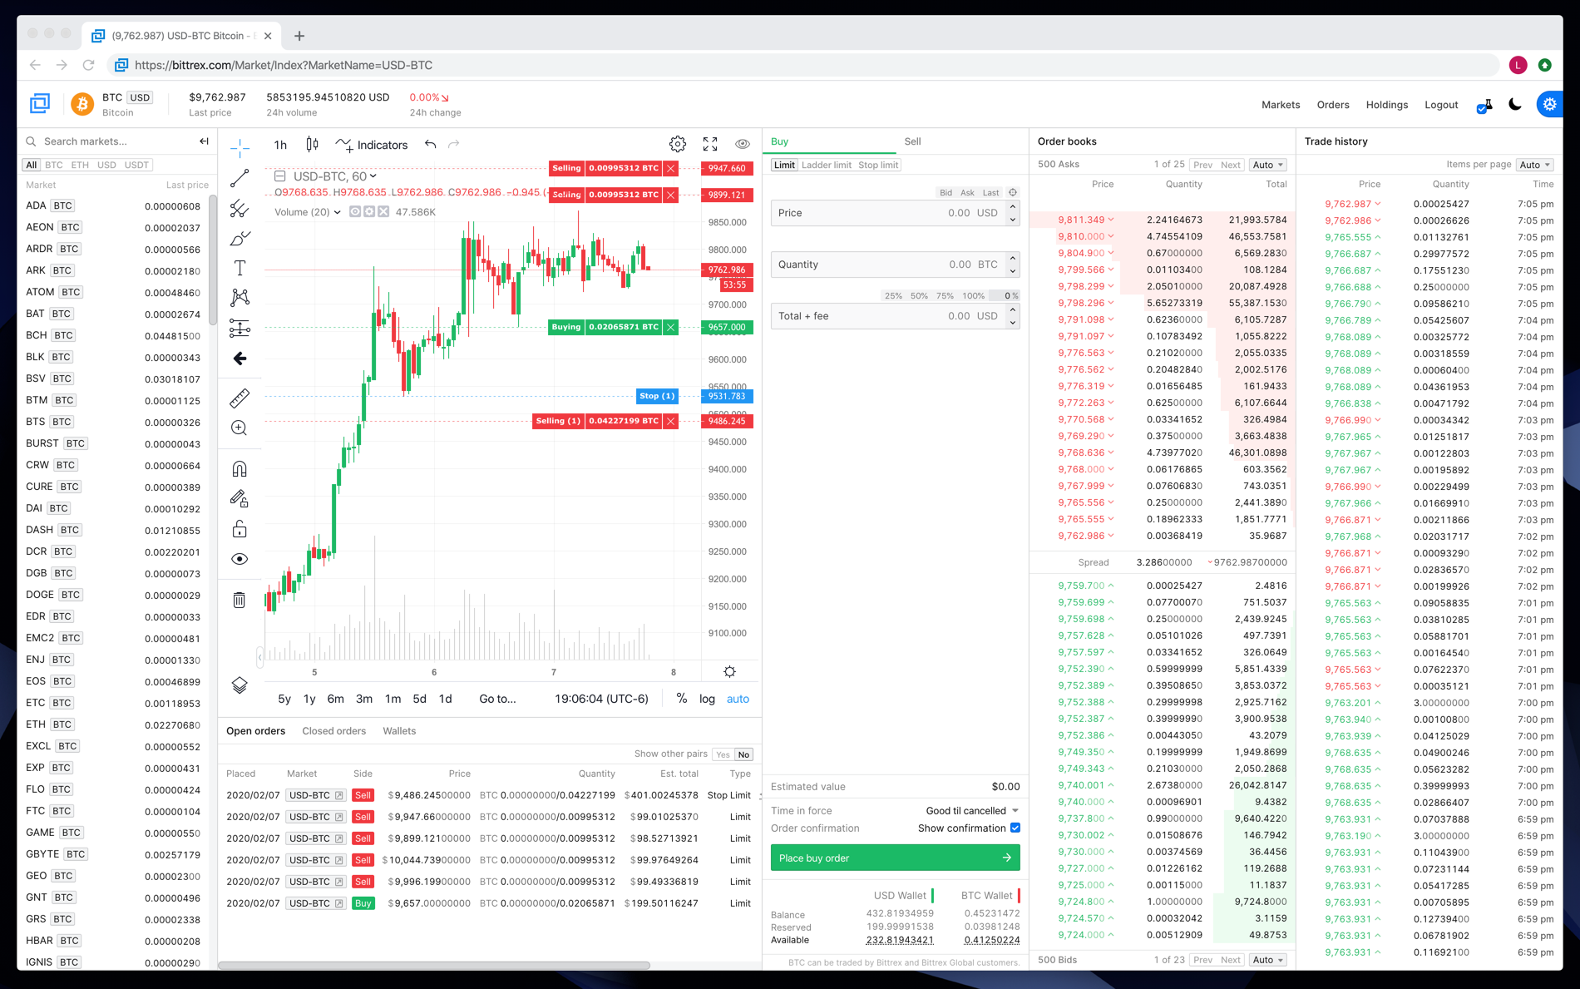Cancel the buying 0.02065871 BTC order
1580x989 pixels.
[671, 327]
